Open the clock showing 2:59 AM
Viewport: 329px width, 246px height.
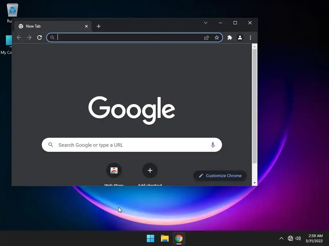(314, 238)
